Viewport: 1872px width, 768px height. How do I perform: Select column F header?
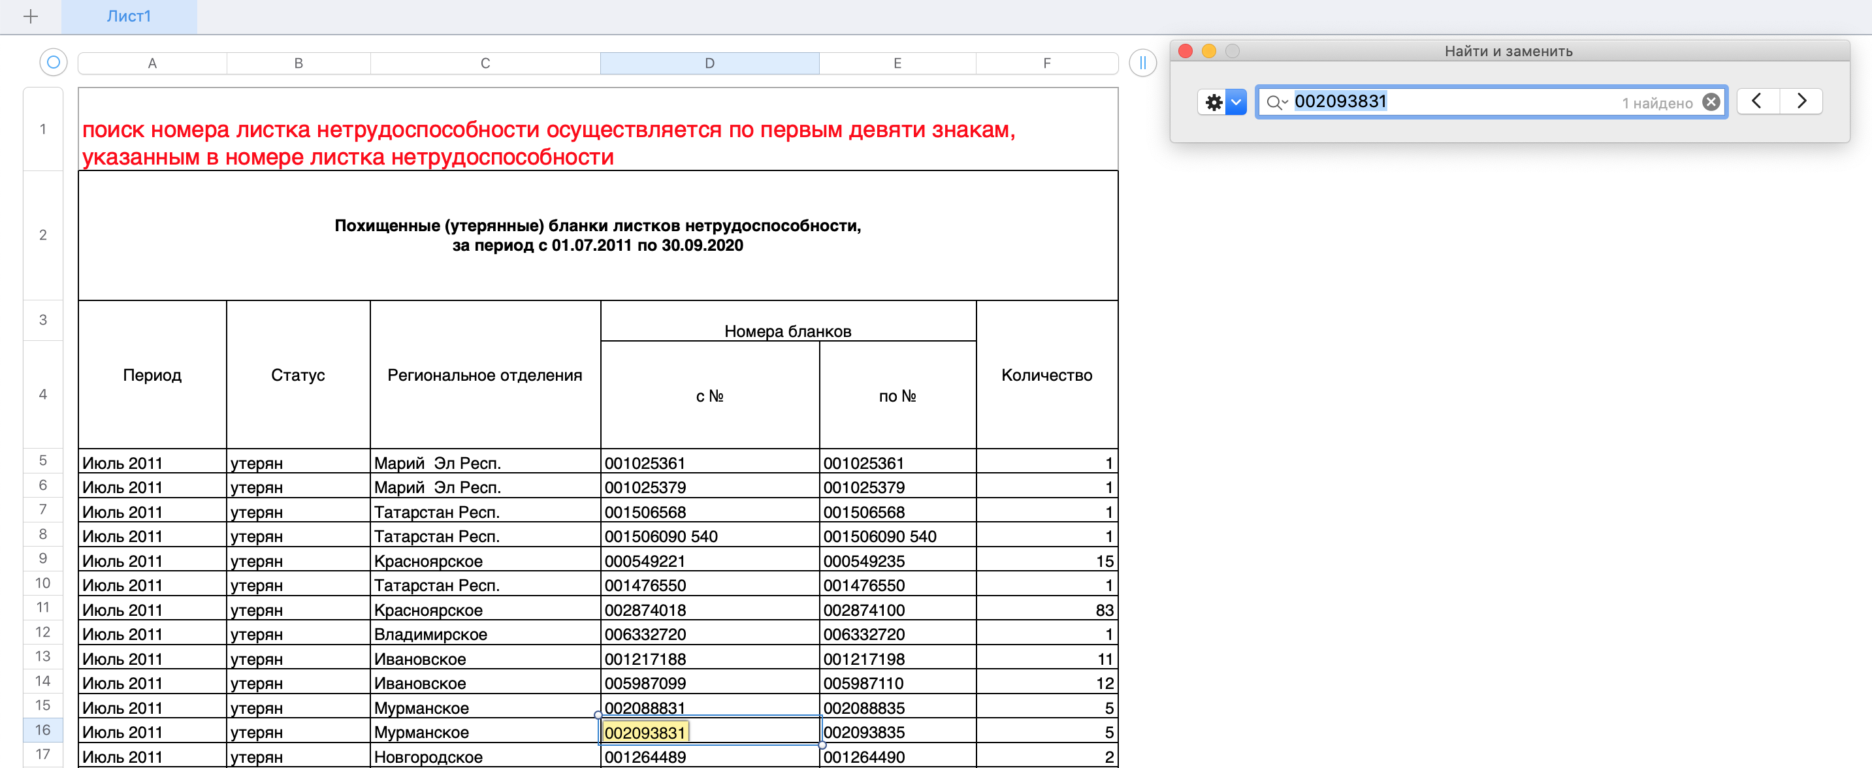1046,63
